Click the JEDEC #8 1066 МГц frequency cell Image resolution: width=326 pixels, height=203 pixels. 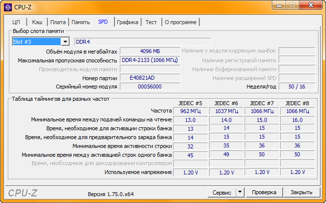(x=297, y=111)
